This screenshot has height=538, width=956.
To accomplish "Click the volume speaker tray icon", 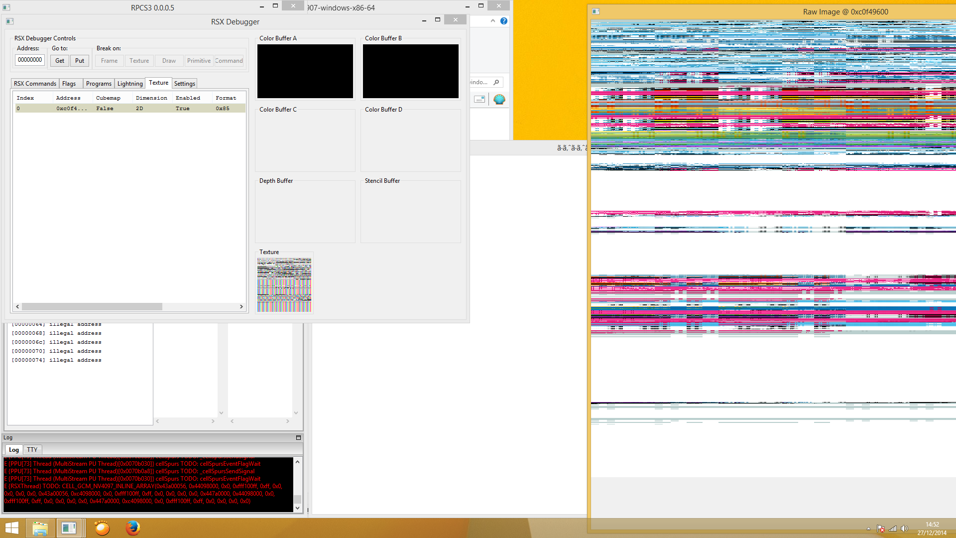I will click(x=904, y=529).
